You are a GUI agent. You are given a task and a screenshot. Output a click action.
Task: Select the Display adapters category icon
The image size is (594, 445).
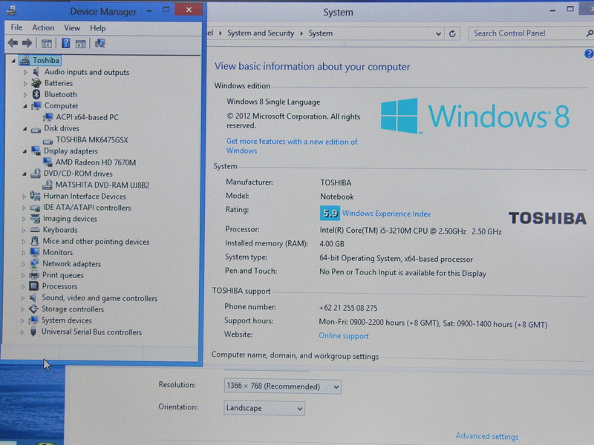[x=36, y=151]
